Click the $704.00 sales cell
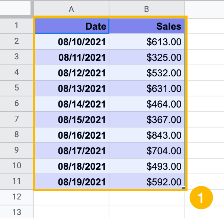This screenshot has width=224, height=218. point(147,151)
